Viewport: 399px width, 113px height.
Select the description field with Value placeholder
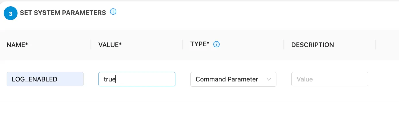coord(330,79)
